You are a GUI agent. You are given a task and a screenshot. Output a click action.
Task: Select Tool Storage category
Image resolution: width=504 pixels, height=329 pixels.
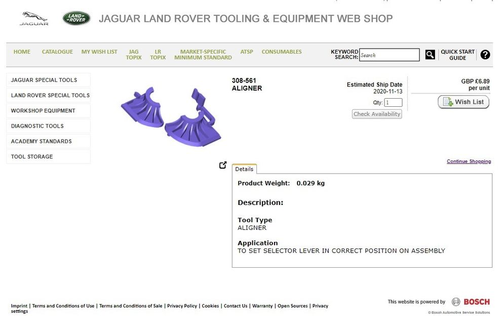tap(48, 157)
